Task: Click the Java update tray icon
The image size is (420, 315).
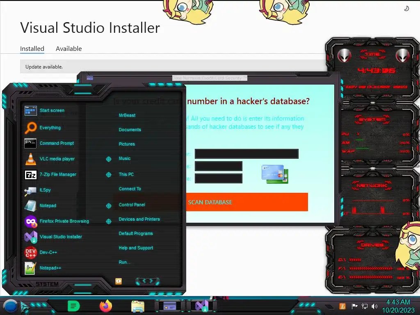Action: coord(342,306)
